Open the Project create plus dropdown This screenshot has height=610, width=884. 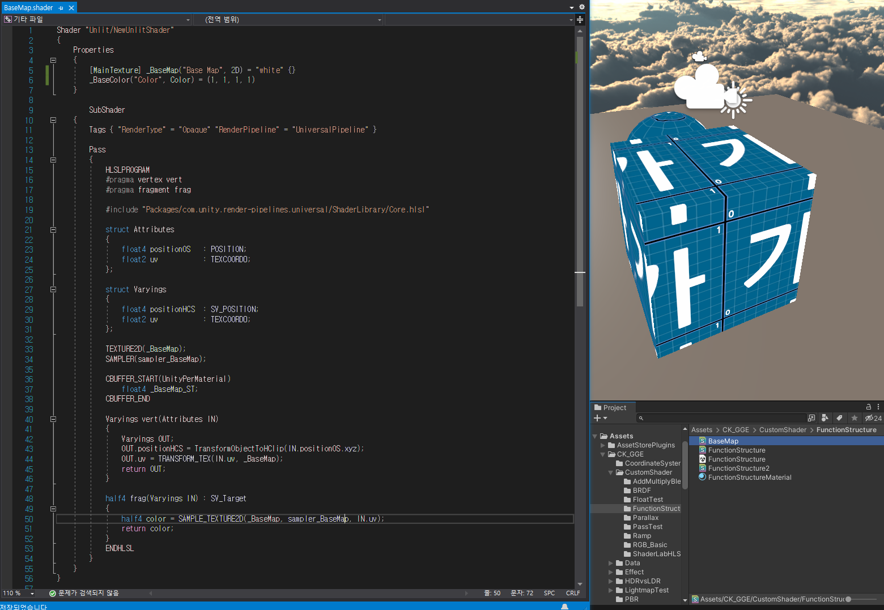coord(600,418)
